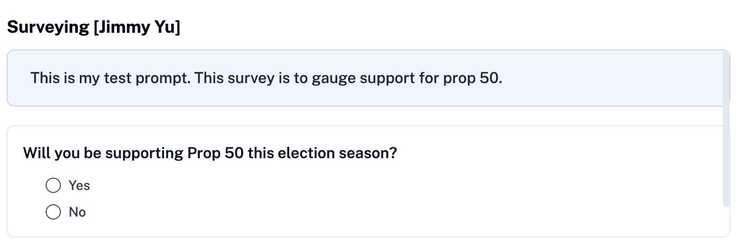Click the word "survey" in the prompt
The height and width of the screenshot is (248, 740).
tap(253, 78)
